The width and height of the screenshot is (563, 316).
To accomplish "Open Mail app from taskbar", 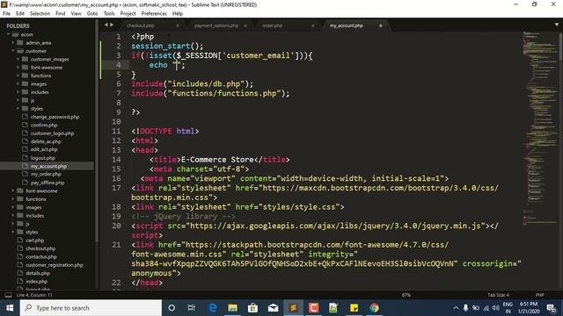I will (x=273, y=308).
